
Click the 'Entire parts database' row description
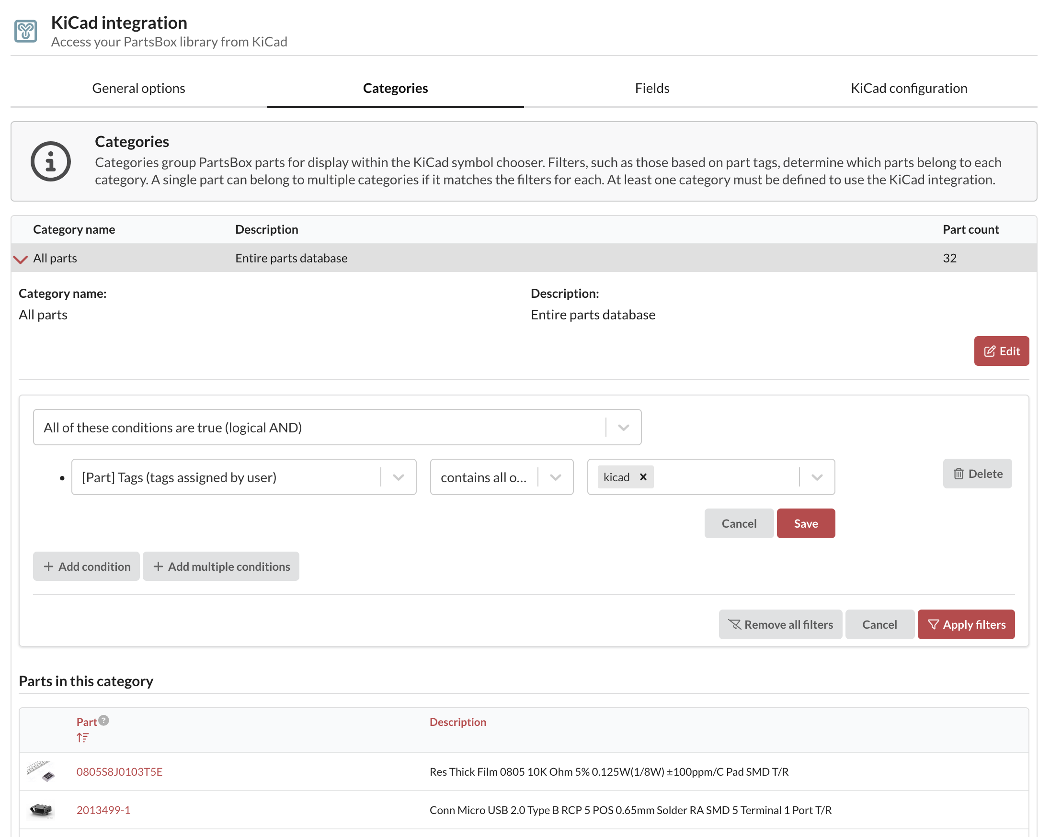click(x=291, y=258)
